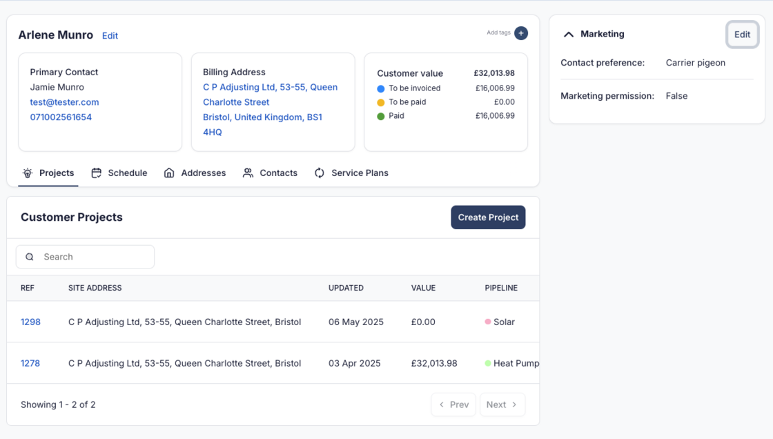This screenshot has height=439, width=773.
Task: Edit the Marketing preferences
Action: click(742, 35)
